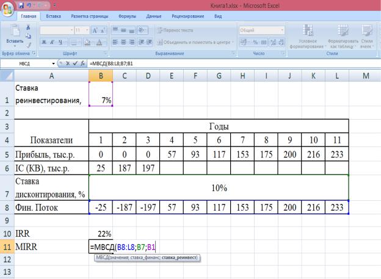
Task: Increase decimal places
Action: 274,42
